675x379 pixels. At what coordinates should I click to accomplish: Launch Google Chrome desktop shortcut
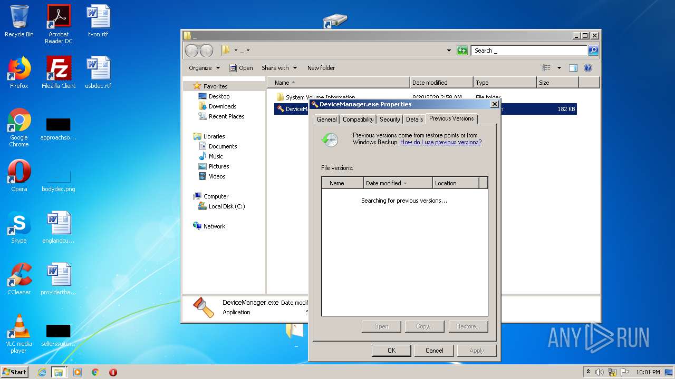(x=19, y=127)
